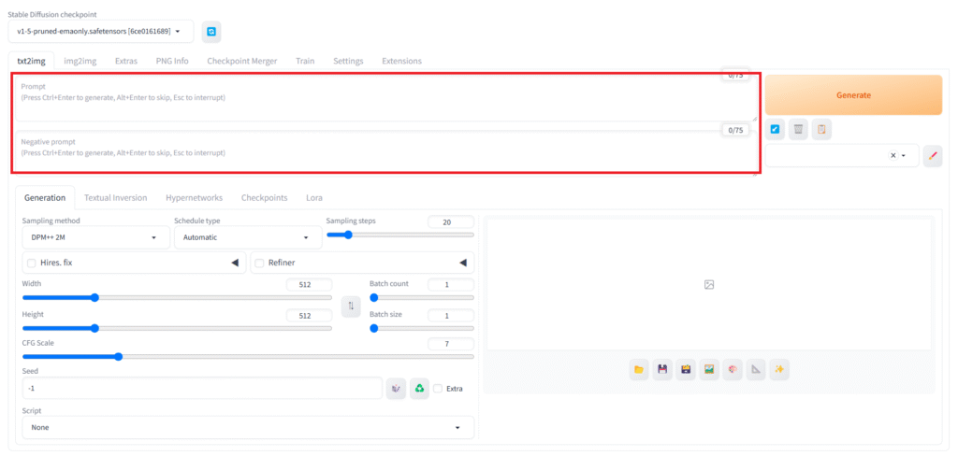This screenshot has height=456, width=958.
Task: Click the green recycle reuse seed icon
Action: pos(420,389)
